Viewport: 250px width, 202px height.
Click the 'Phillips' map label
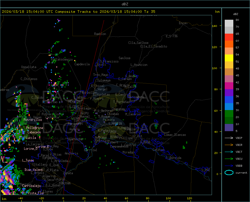(x=126, y=138)
